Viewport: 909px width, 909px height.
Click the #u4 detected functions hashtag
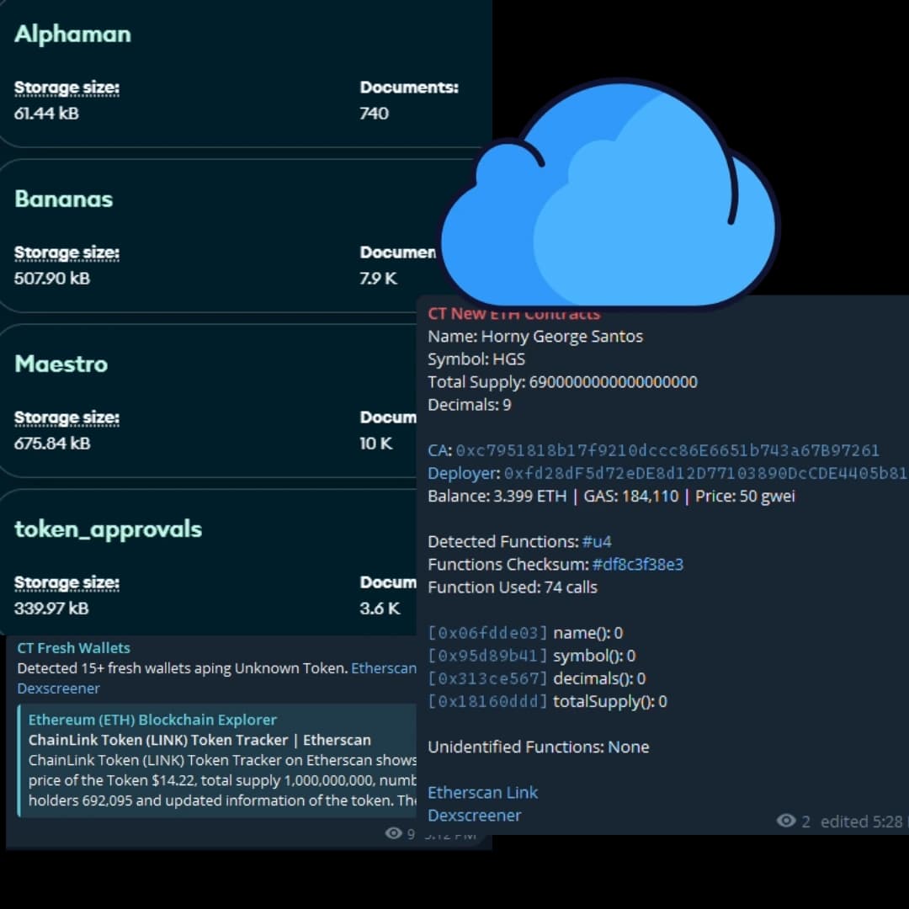click(596, 541)
